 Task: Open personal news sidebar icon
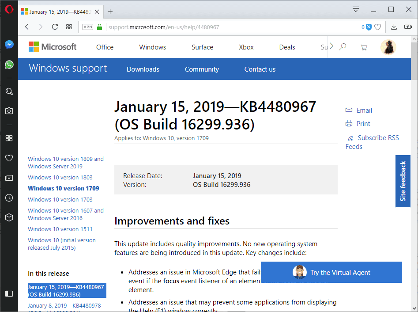tap(9, 178)
